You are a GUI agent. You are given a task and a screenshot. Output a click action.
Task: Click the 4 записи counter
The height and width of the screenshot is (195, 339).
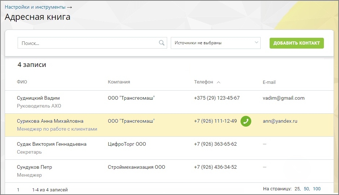[x=32, y=65]
